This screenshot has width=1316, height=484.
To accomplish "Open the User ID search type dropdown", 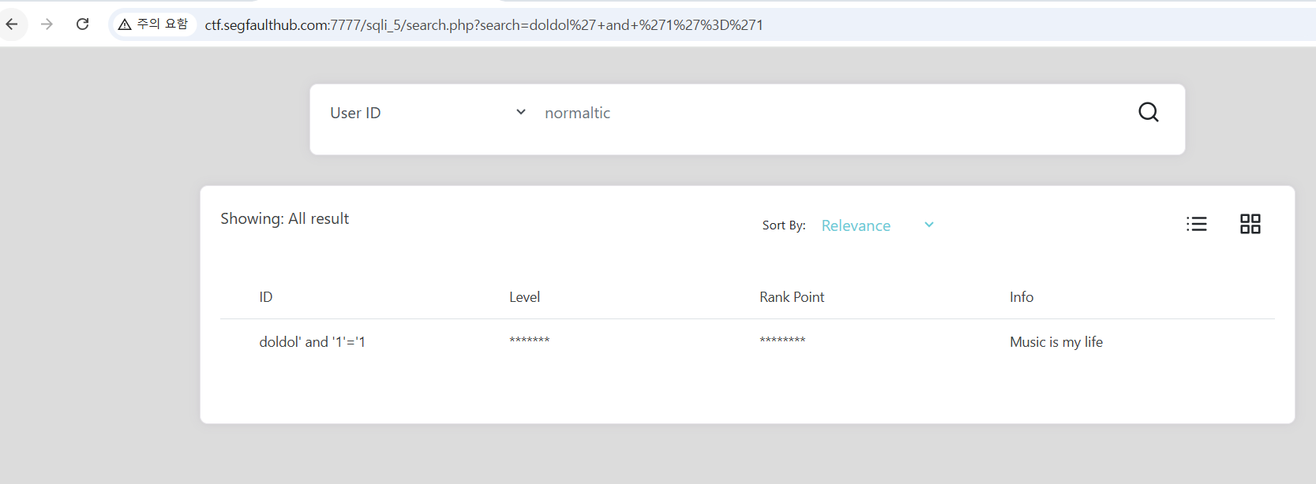I will click(x=426, y=113).
